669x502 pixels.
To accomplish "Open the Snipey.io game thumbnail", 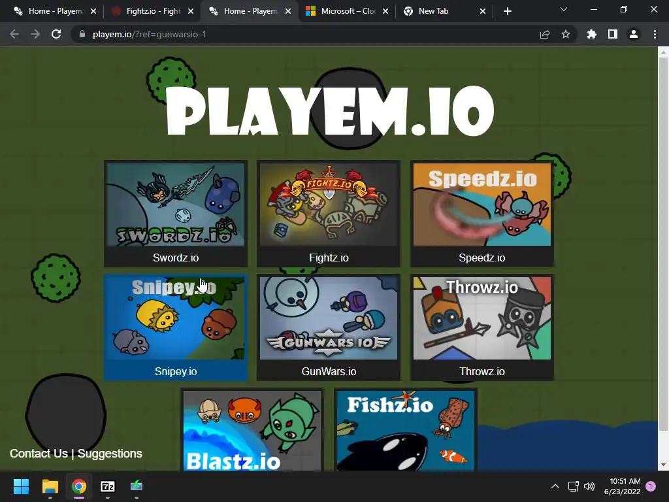I will click(175, 318).
